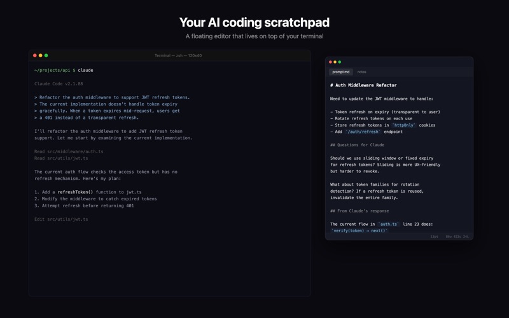Click the 86w 423c 24L count status

[457, 237]
